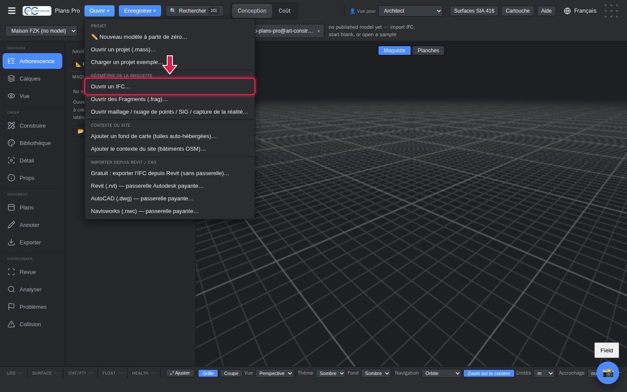Toggle the Grille grid button
Image resolution: width=627 pixels, height=392 pixels.
coord(208,373)
